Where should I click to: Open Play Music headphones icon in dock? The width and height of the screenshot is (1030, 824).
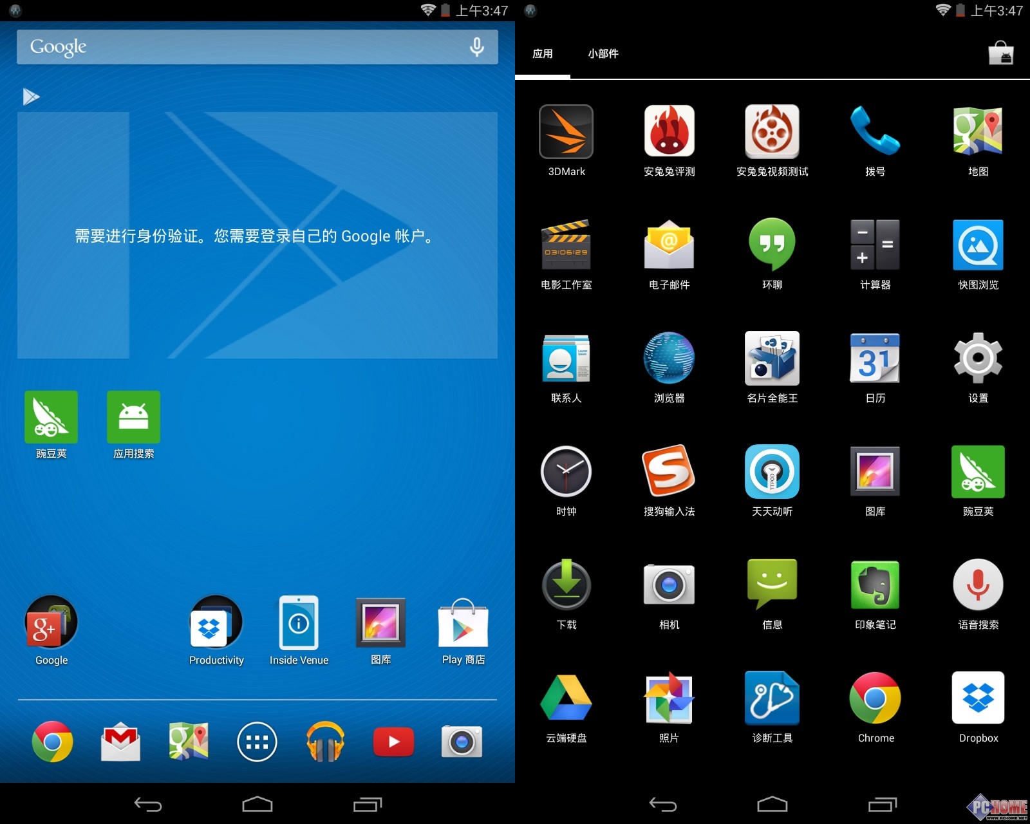tap(325, 742)
